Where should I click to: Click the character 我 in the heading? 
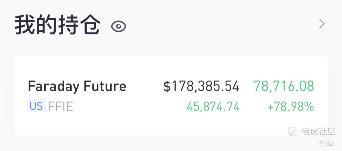pyautogui.click(x=24, y=24)
